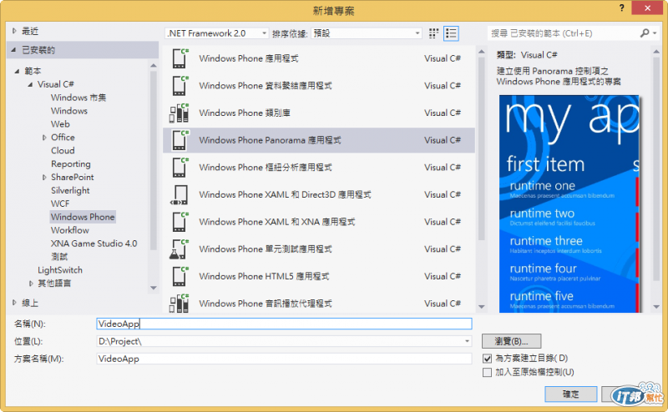
Task: Select Reporting category in tree
Action: click(71, 163)
